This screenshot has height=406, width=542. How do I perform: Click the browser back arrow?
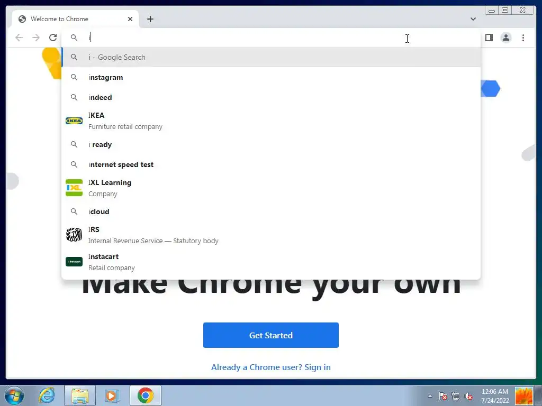[19, 38]
